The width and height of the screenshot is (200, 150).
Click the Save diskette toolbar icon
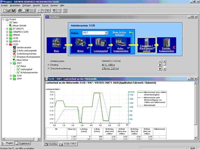pos(13,11)
